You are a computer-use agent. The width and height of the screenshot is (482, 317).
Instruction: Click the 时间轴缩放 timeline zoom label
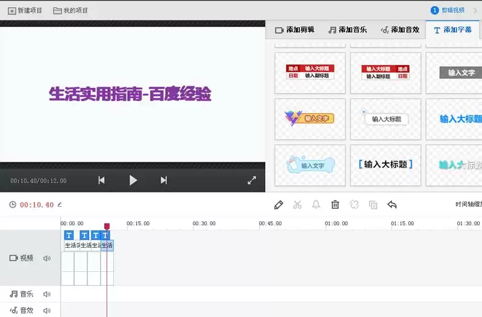point(469,205)
